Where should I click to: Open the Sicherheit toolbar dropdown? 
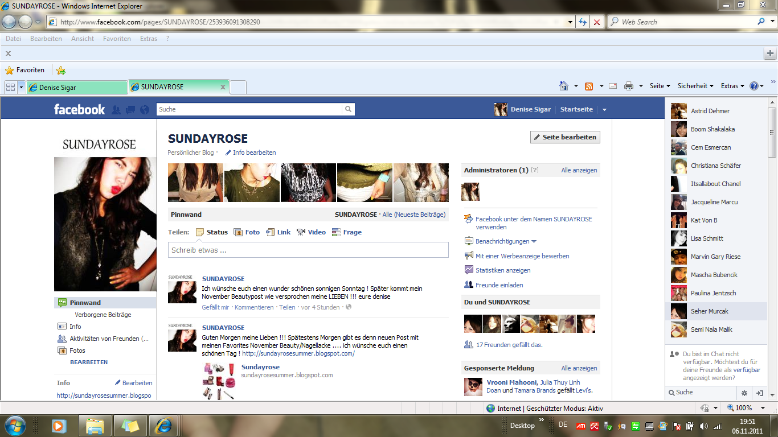click(695, 86)
